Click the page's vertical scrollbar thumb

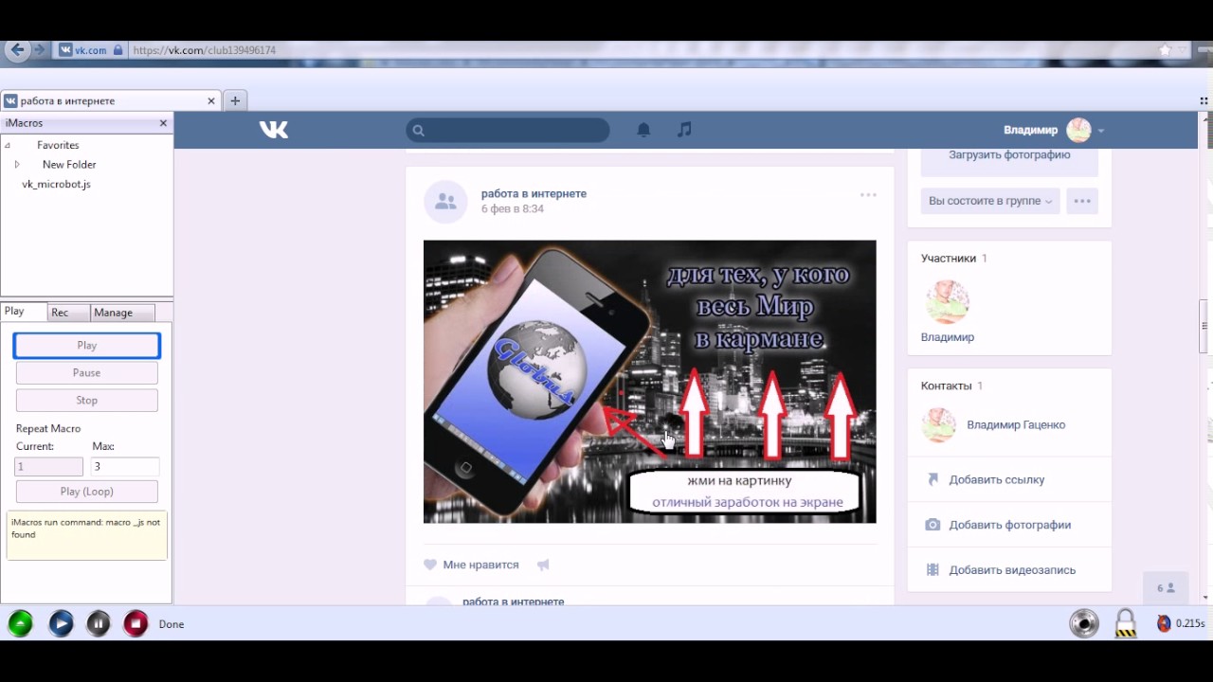(1205, 326)
